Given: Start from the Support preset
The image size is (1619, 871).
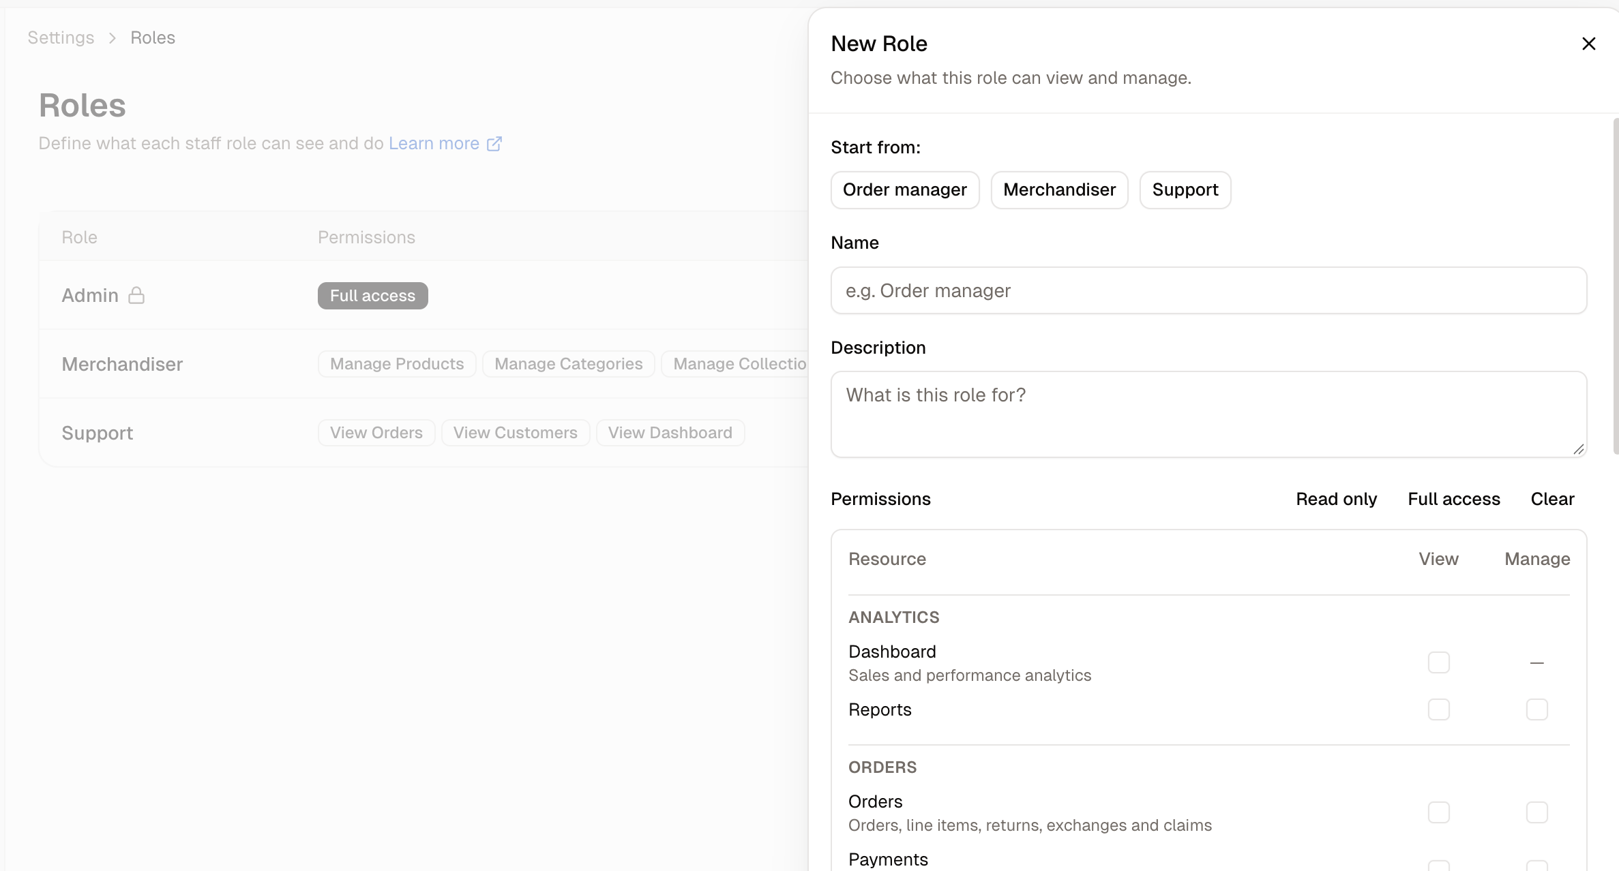Looking at the screenshot, I should [x=1185, y=190].
